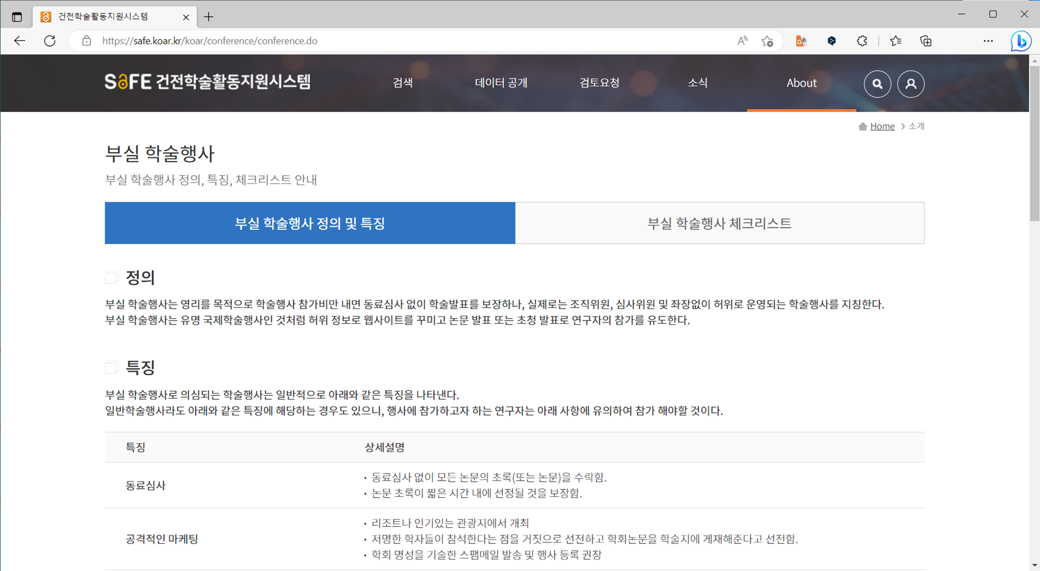Open browser Extensions puzzle icon
Image resolution: width=1040 pixels, height=571 pixels.
point(862,41)
